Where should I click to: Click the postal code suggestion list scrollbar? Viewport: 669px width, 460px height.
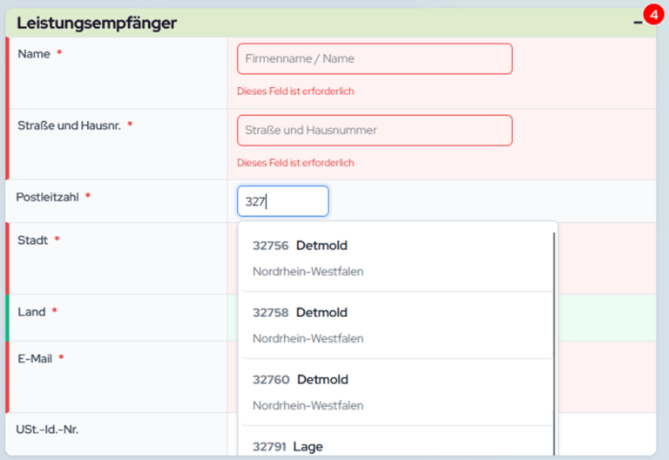click(554, 340)
